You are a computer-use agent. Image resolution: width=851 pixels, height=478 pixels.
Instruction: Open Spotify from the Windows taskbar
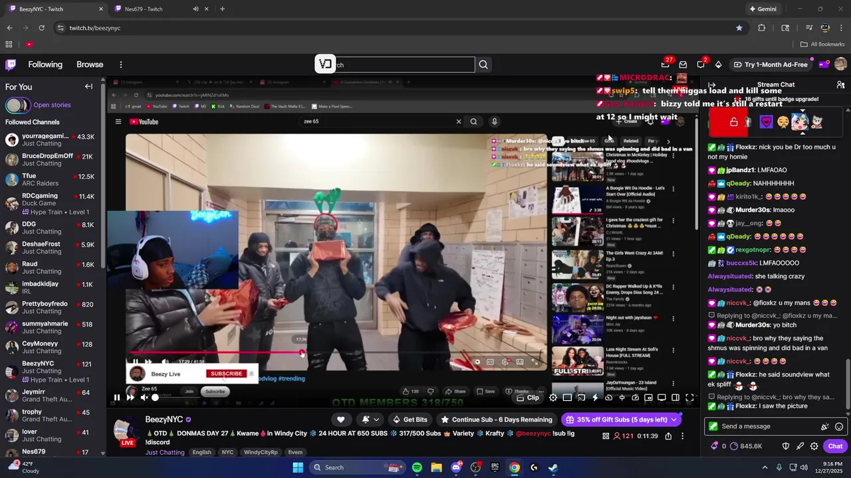point(417,467)
